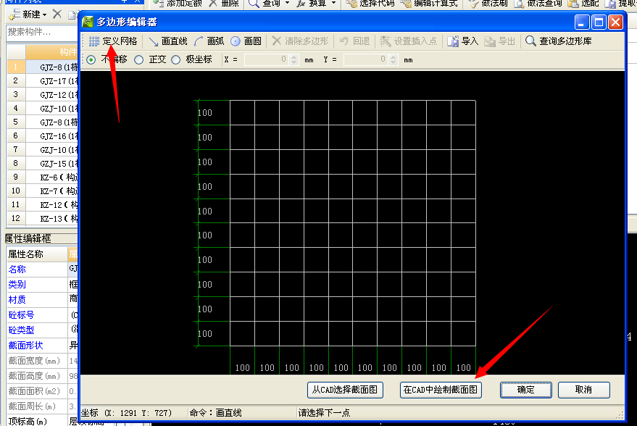The image size is (637, 426).
Task: Select the 极坐标 radio button
Action: [176, 59]
